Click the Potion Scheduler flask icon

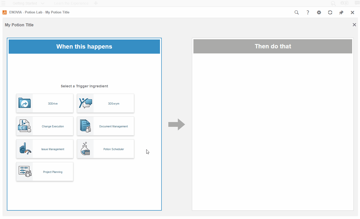(x=85, y=149)
